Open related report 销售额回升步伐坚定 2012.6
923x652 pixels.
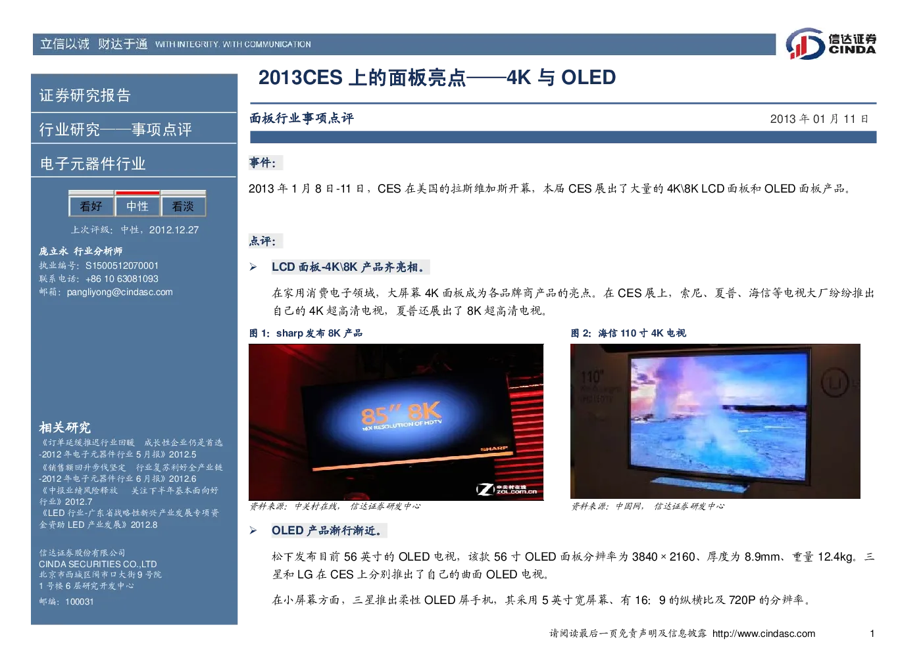(131, 473)
